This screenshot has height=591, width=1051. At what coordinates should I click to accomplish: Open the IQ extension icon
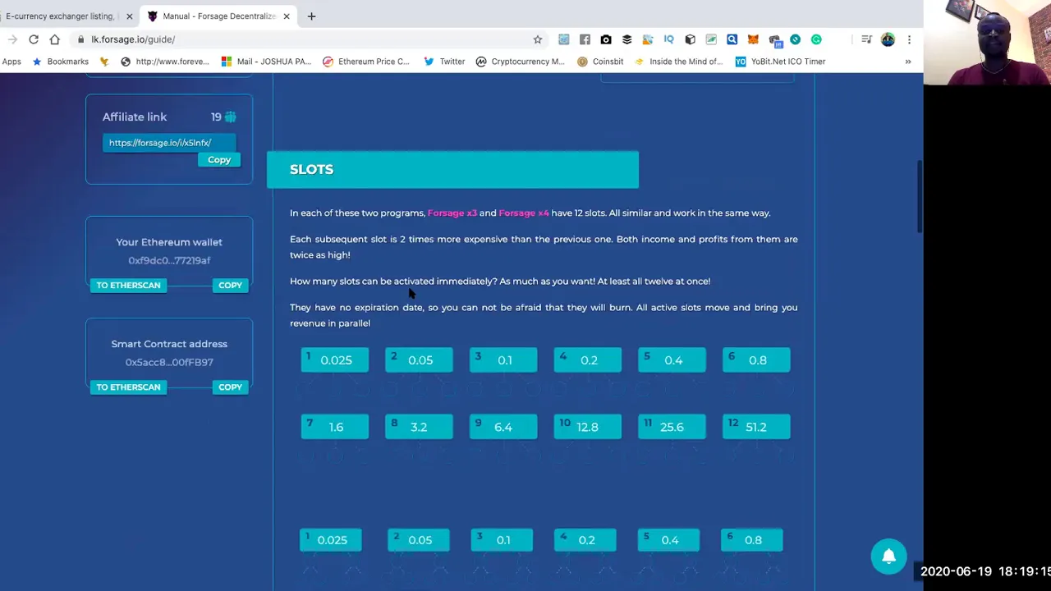tap(668, 39)
